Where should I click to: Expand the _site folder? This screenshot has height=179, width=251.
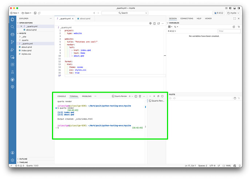(24, 37)
